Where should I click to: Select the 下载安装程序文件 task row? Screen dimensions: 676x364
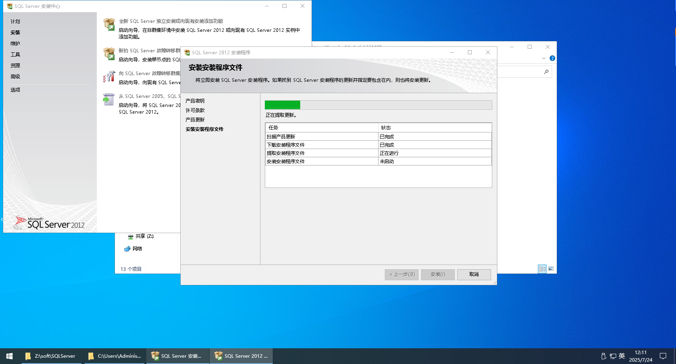pos(379,145)
